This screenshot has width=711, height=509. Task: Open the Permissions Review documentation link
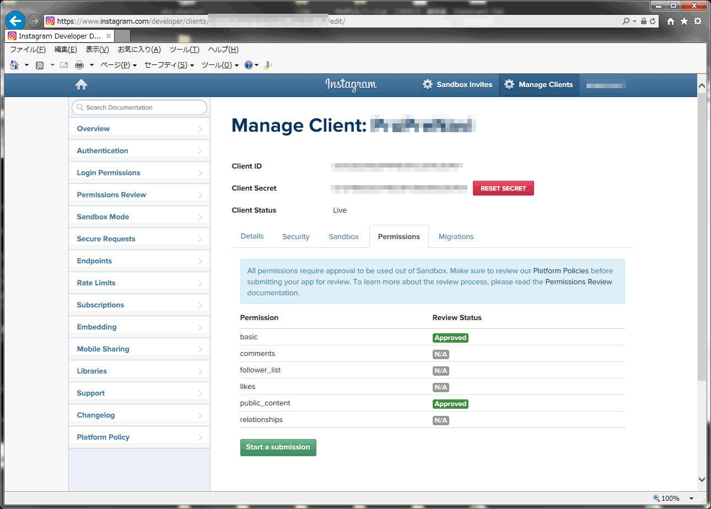click(578, 281)
